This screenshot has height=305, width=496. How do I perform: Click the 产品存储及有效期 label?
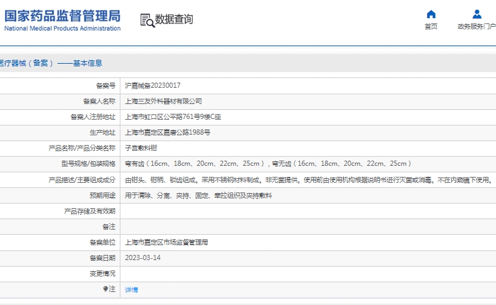(90, 211)
